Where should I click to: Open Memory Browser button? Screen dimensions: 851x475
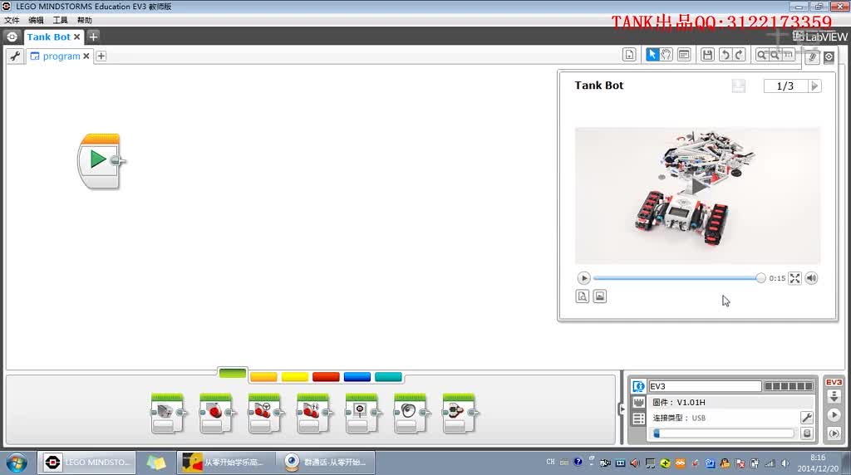[806, 433]
